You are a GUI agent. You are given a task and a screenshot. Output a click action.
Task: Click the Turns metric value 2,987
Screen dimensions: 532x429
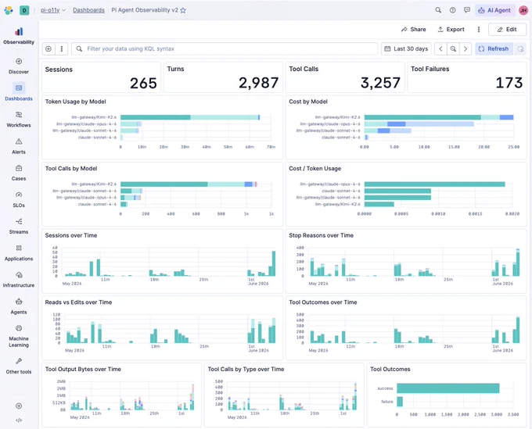(x=258, y=83)
